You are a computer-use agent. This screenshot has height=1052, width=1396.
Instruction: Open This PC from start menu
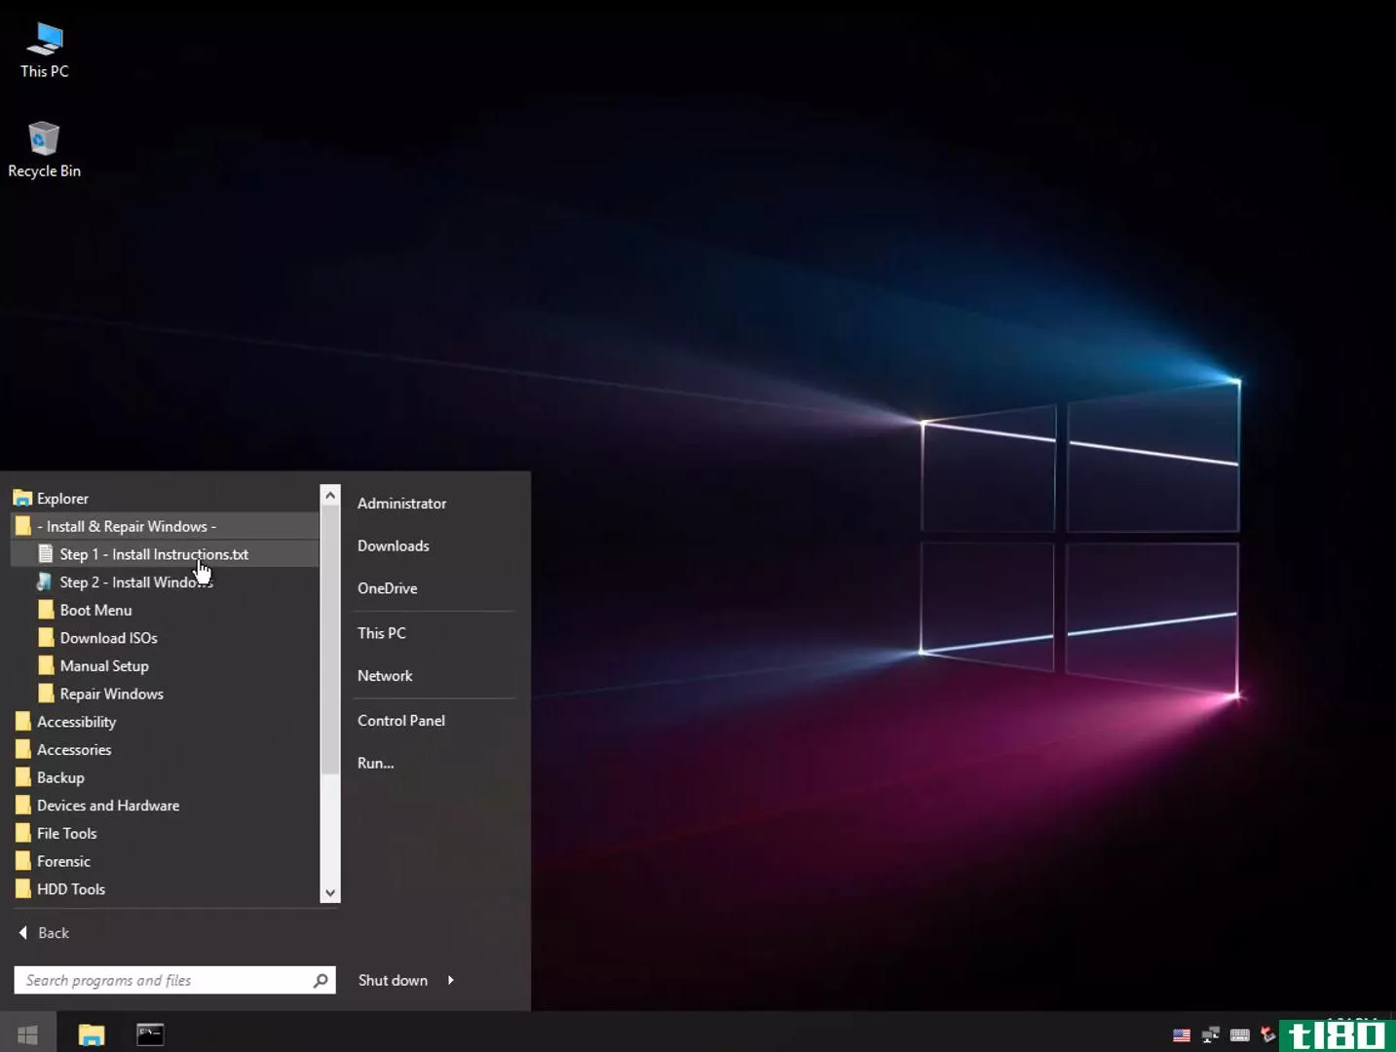coord(381,633)
